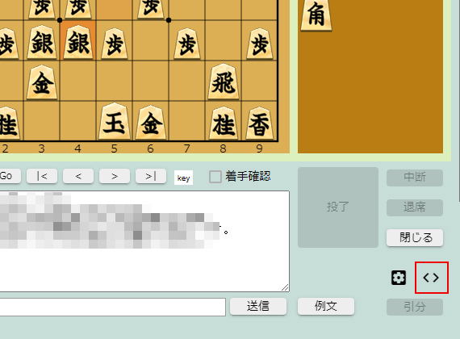Jump to first move with |< button
This screenshot has height=339, width=460.
point(42,176)
